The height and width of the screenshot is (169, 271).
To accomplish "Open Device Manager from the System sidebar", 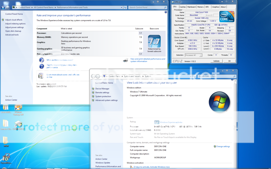I will (102, 89).
